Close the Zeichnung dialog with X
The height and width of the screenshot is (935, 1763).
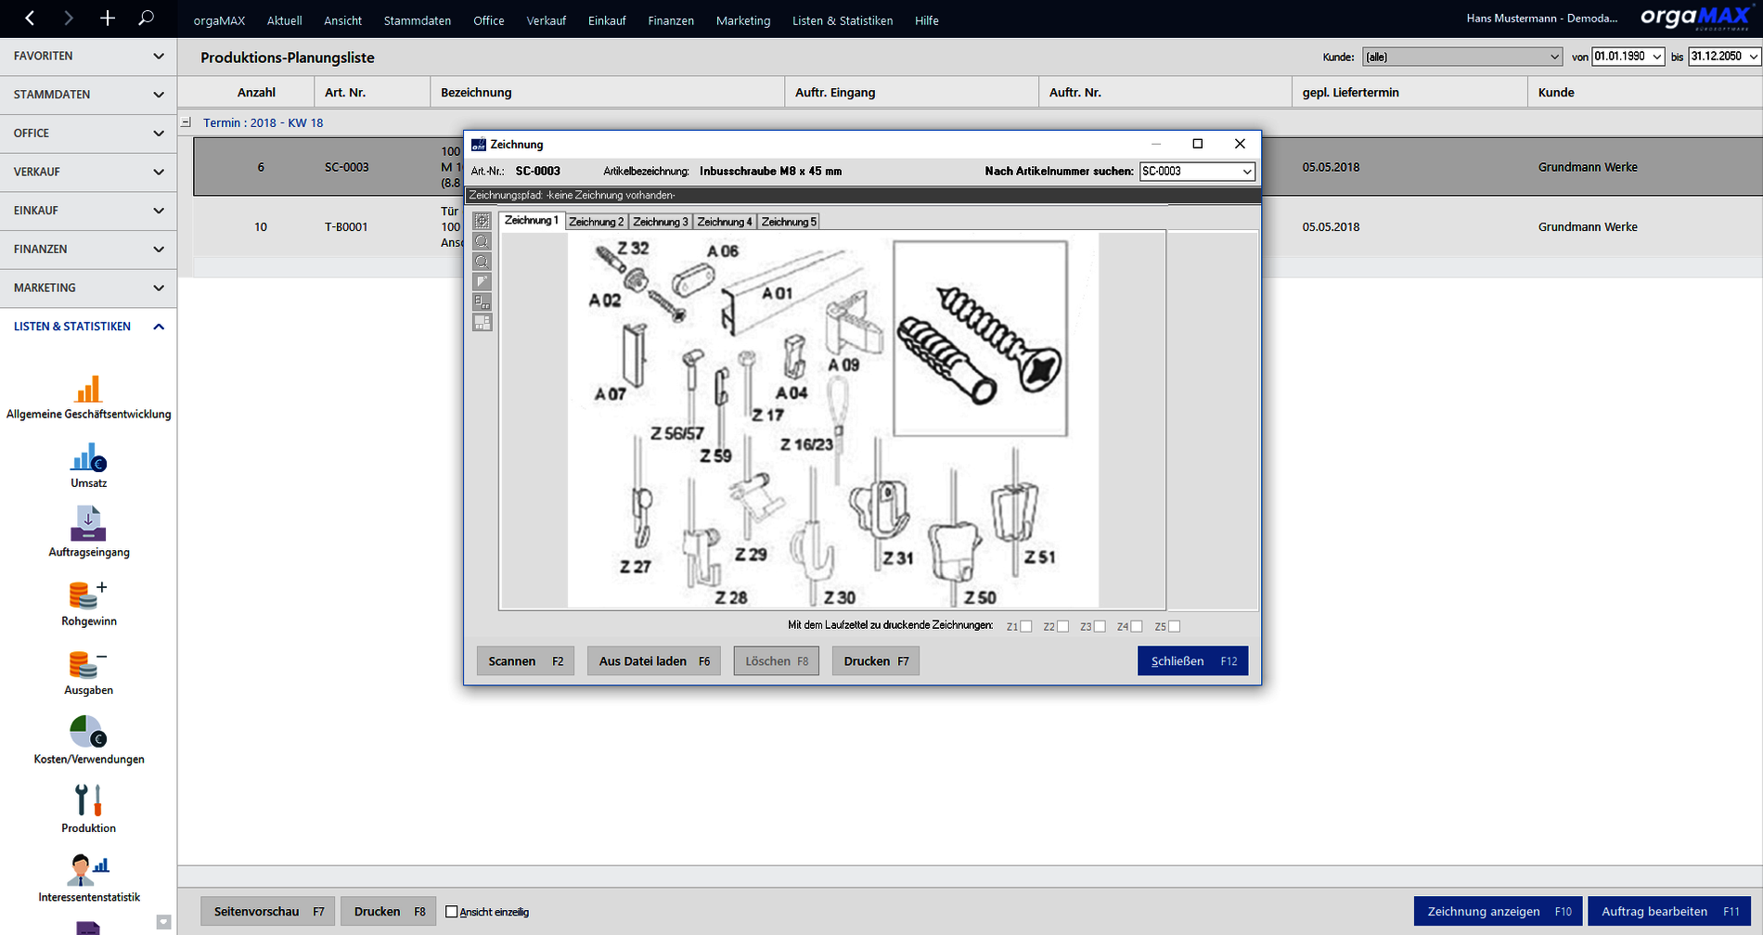[x=1240, y=144]
